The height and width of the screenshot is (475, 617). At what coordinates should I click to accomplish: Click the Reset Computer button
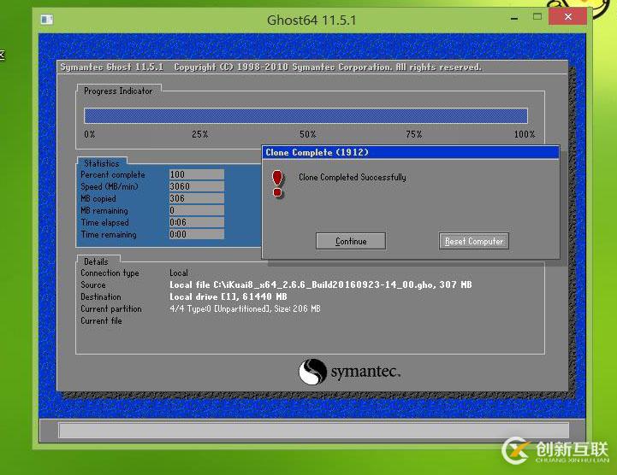point(474,241)
